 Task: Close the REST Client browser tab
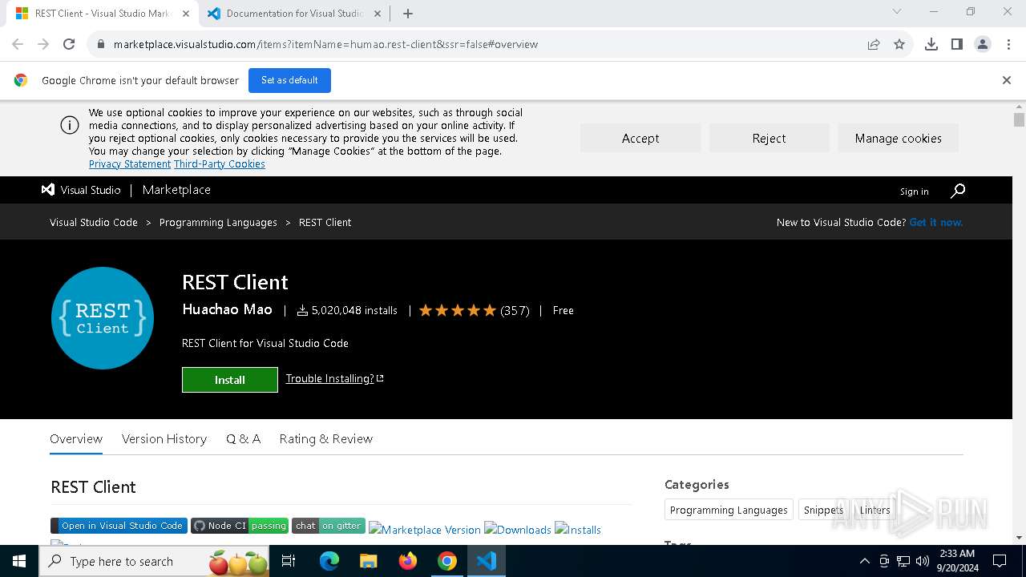[x=185, y=14]
